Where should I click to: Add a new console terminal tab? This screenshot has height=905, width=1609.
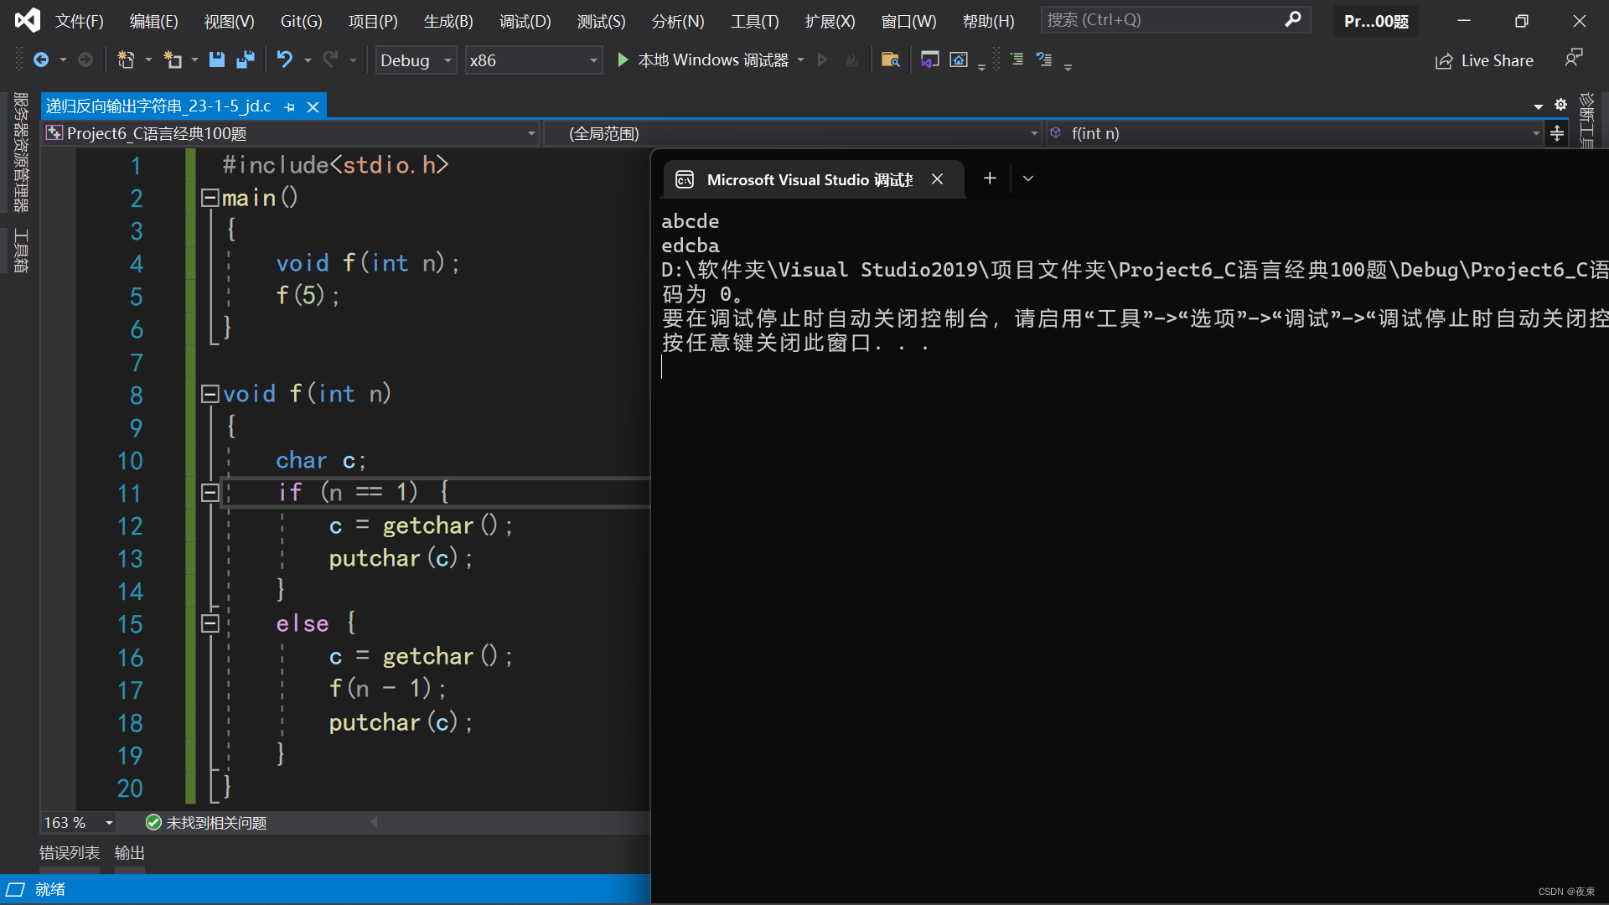990,178
